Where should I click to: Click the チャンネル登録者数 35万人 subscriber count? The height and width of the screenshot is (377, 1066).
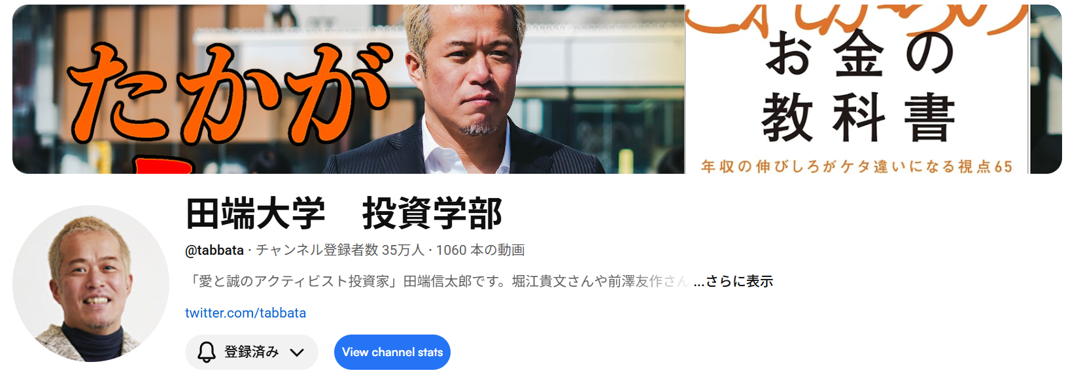(340, 250)
